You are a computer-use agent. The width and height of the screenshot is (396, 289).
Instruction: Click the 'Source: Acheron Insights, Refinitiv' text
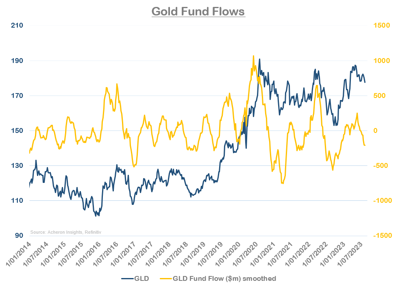click(65, 232)
